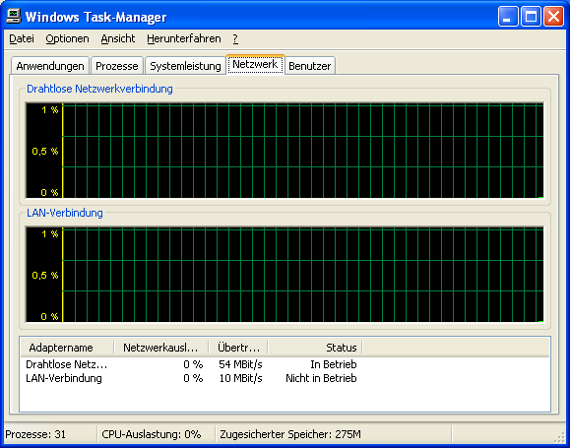This screenshot has height=448, width=570.
Task: Switch to the Anwendungen tab
Action: (50, 66)
